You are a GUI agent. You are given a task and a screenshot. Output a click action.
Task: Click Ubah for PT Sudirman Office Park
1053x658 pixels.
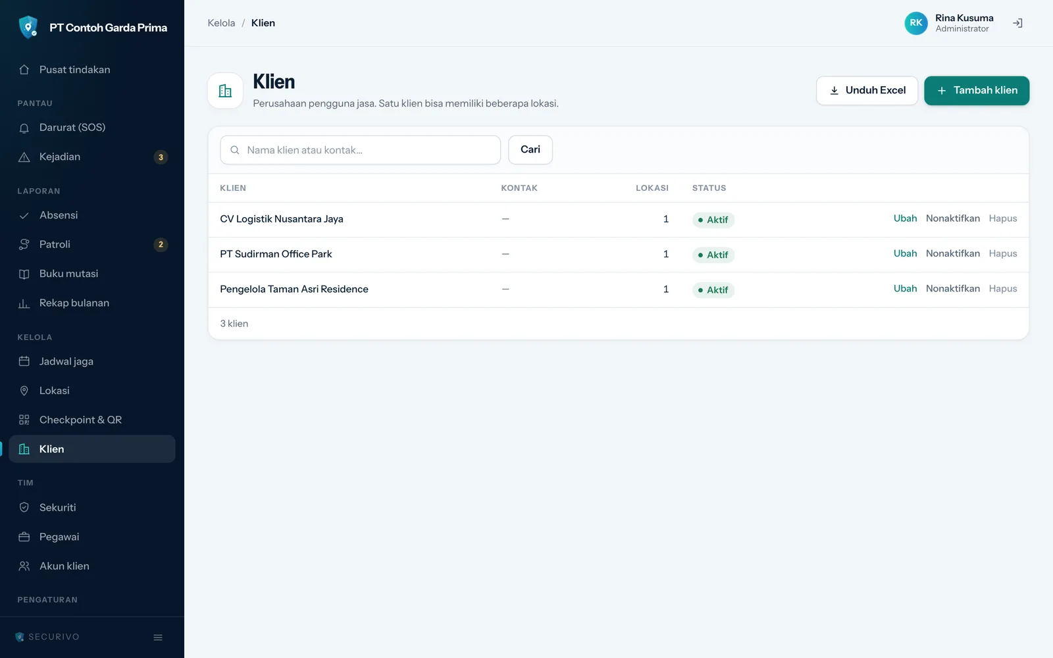coord(905,253)
